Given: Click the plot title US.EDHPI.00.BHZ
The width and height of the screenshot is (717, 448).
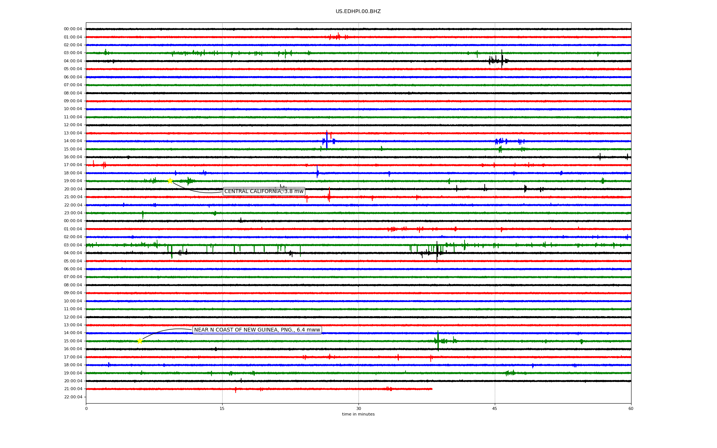Looking at the screenshot, I should 358,12.
